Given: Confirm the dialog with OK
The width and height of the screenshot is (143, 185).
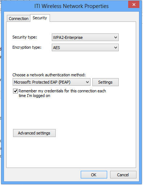Looking at the screenshot, I should tap(94, 175).
